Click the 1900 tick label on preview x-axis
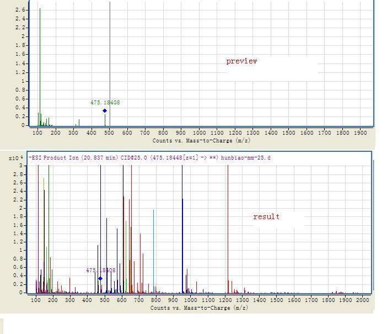 click(361, 132)
